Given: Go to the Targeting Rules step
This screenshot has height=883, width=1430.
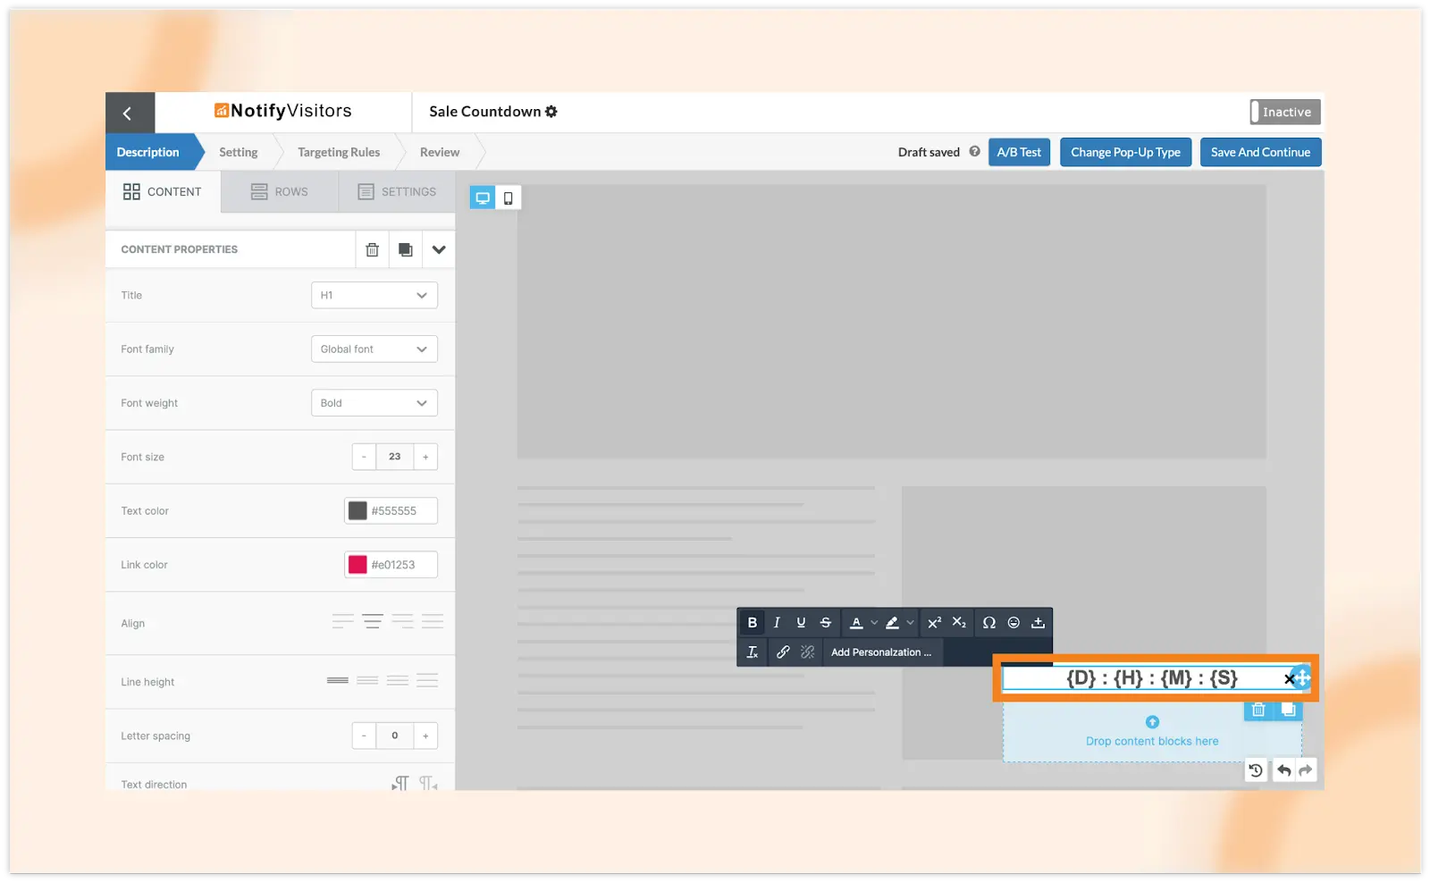Looking at the screenshot, I should pos(339,152).
